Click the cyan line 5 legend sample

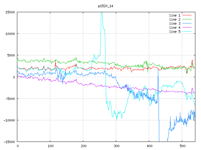pyautogui.click(x=187, y=32)
